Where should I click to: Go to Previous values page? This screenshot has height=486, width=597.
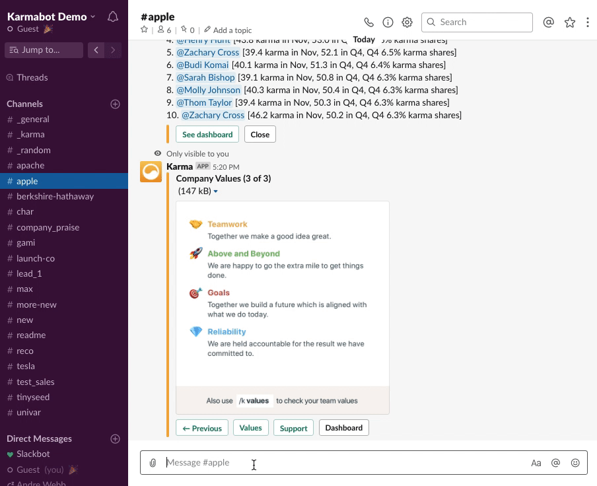point(202,428)
